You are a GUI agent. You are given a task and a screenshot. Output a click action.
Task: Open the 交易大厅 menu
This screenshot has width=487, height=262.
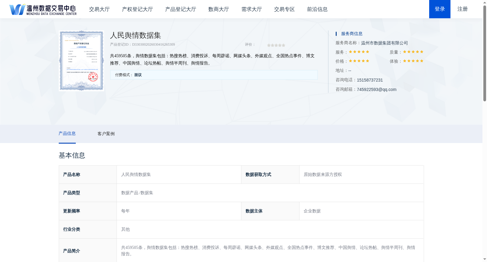[99, 9]
